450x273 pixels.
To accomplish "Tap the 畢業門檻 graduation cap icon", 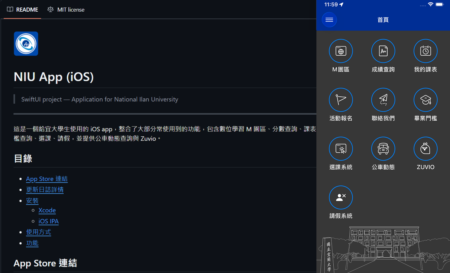I will click(425, 100).
